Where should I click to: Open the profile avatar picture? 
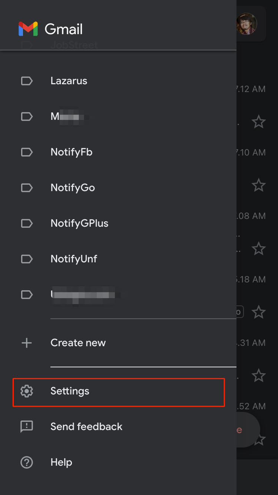(246, 24)
